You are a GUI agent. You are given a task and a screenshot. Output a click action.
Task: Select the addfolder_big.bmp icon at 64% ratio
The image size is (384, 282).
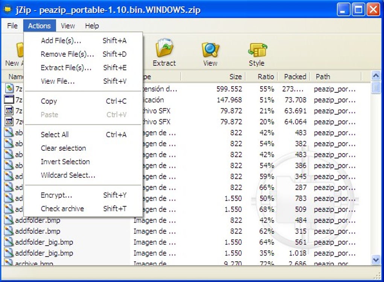9,242
